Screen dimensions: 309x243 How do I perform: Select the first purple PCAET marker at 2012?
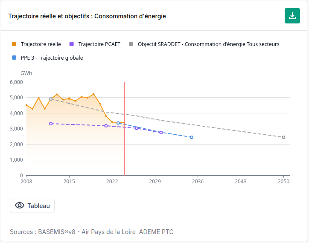[51, 124]
